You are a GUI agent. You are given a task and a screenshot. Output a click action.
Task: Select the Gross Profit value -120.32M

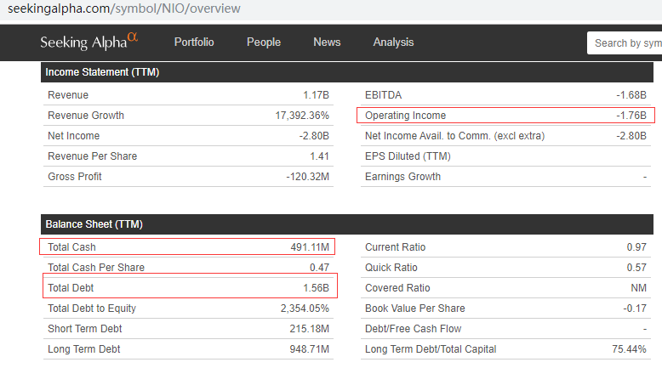307,177
